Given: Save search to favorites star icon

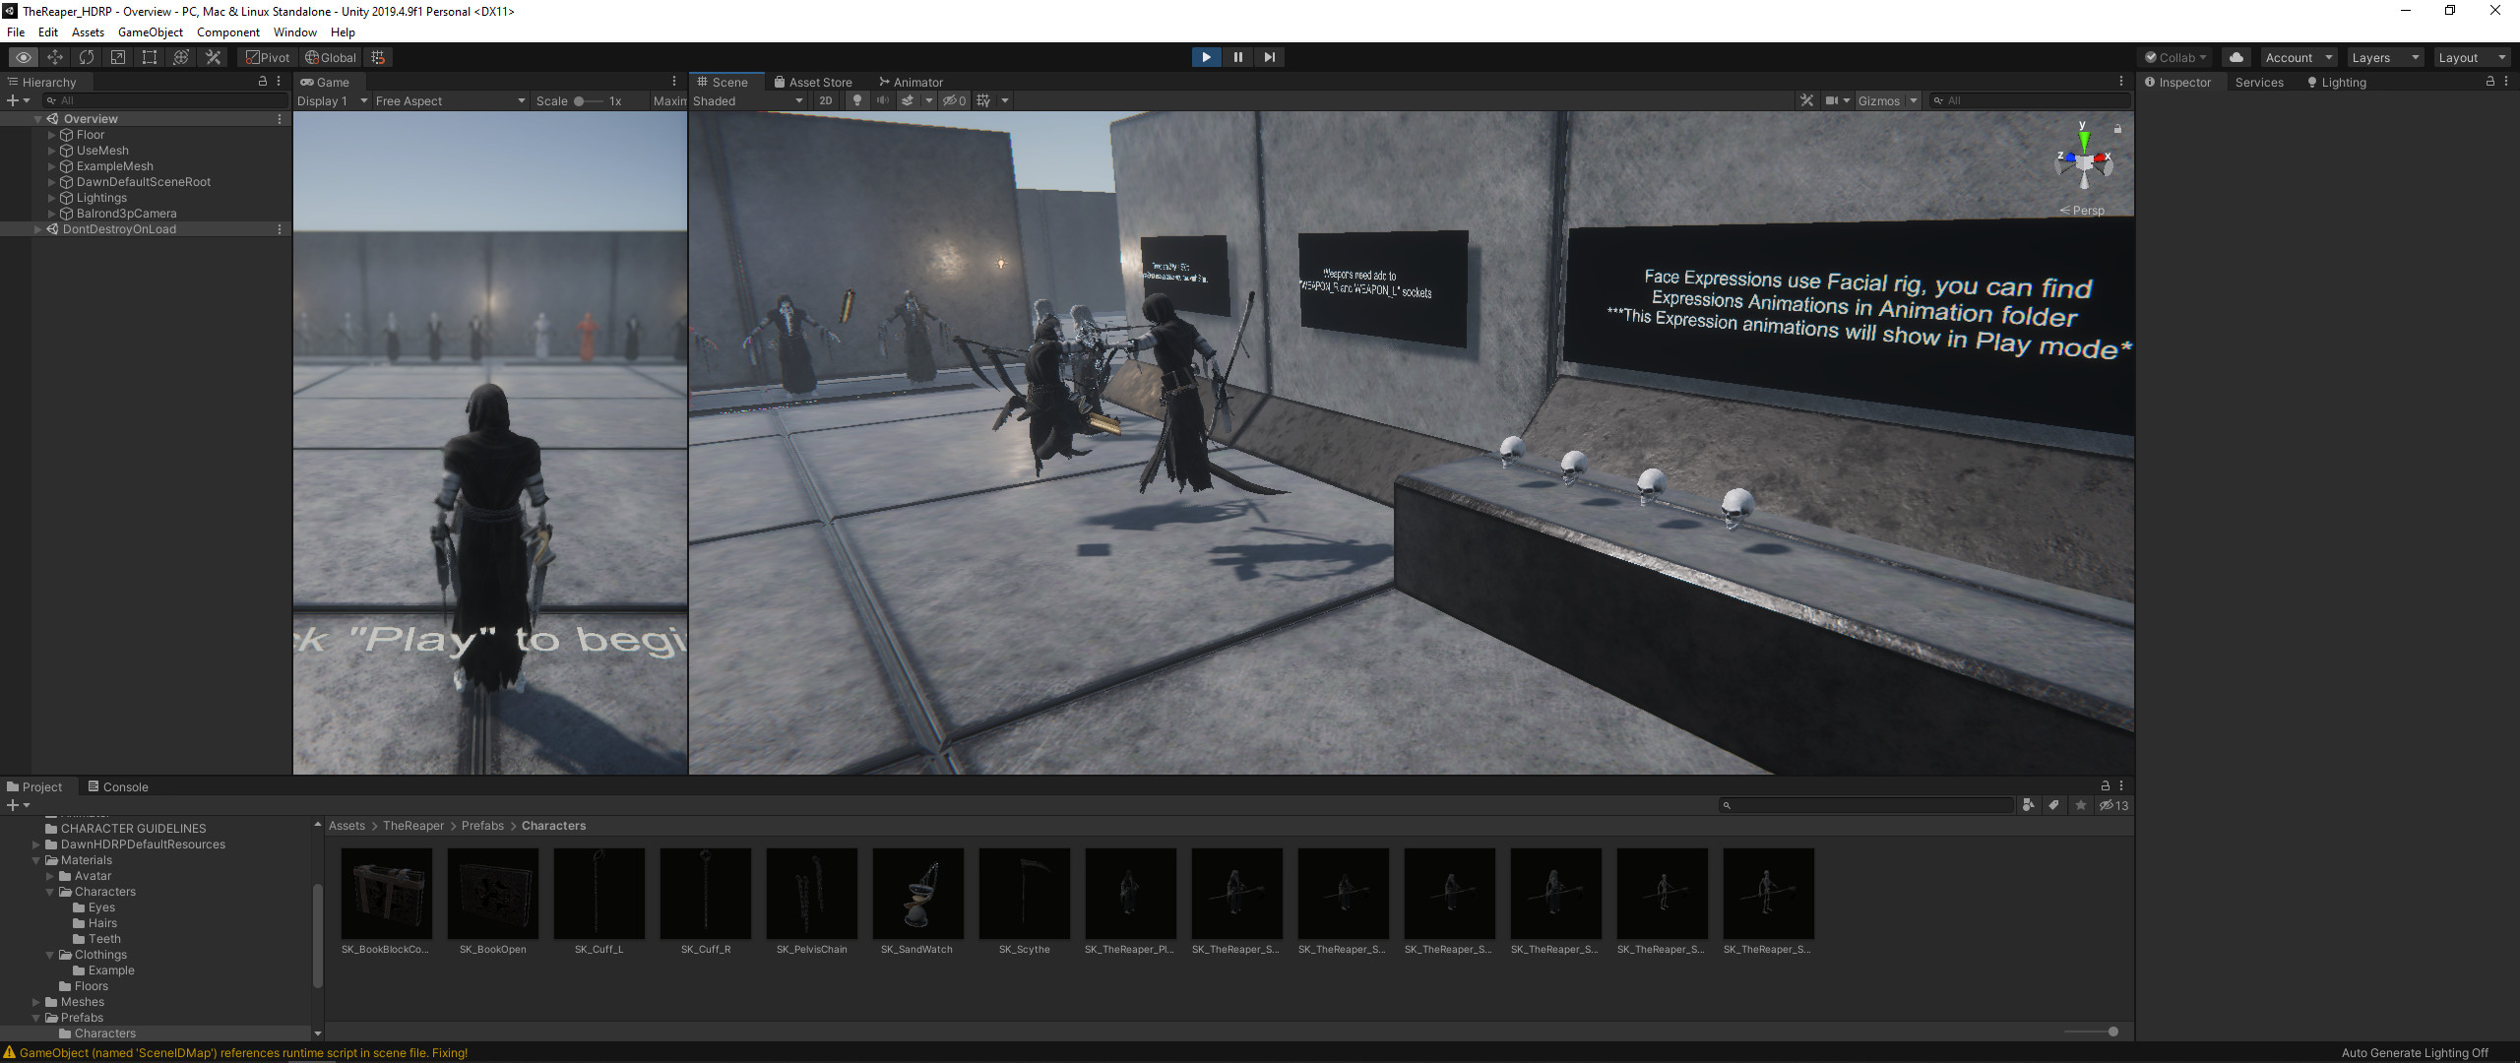Looking at the screenshot, I should pos(2081,805).
